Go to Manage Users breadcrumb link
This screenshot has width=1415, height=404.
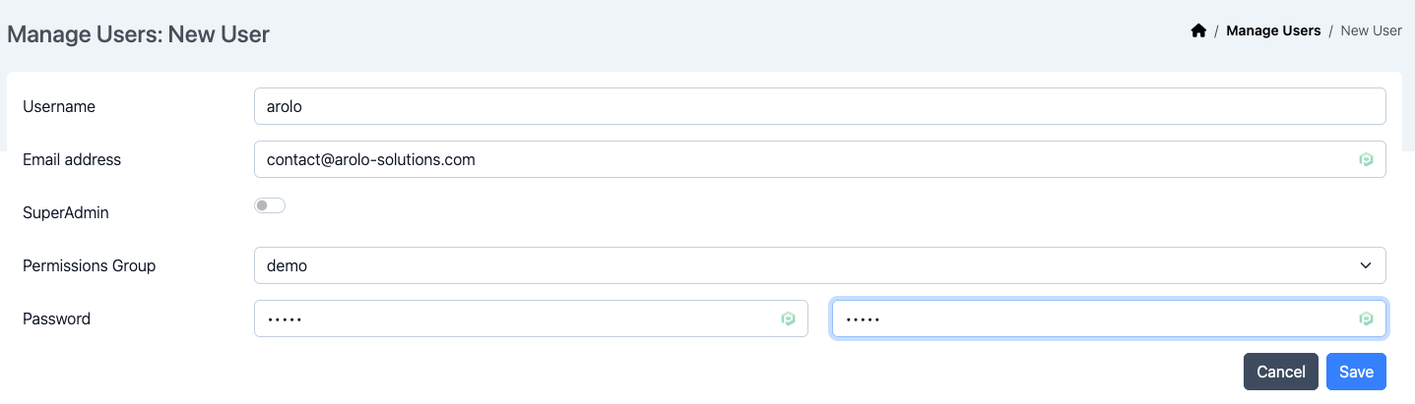1273,30
